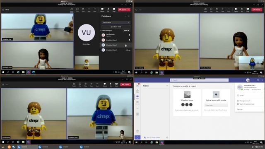Image resolution: width=265 pixels, height=149 pixels.
Task: Open File Explorer in bottom-right remote taskbar
Action: tap(157, 142)
